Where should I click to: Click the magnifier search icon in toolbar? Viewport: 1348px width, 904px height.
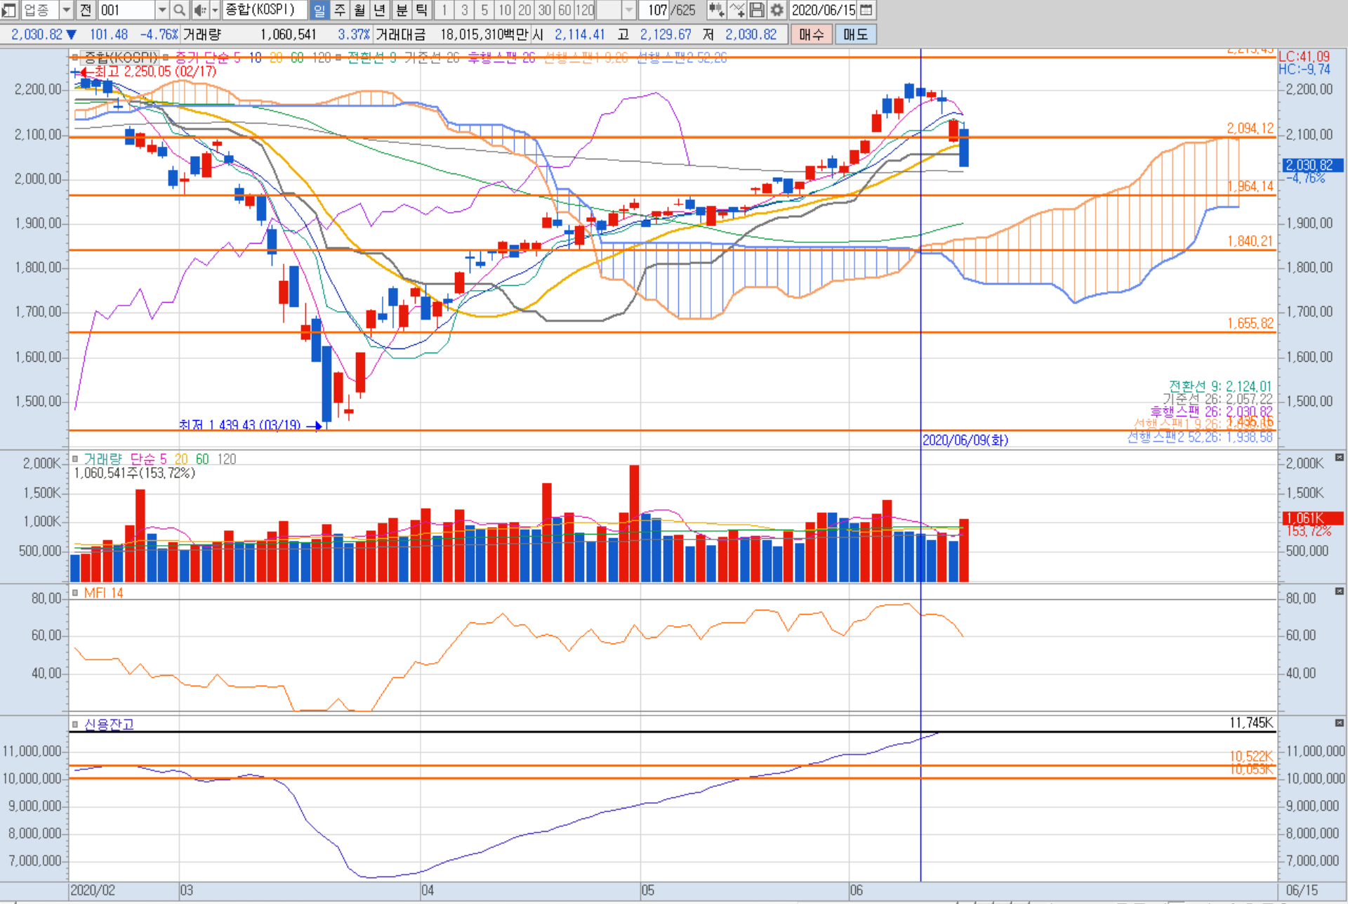[x=180, y=10]
